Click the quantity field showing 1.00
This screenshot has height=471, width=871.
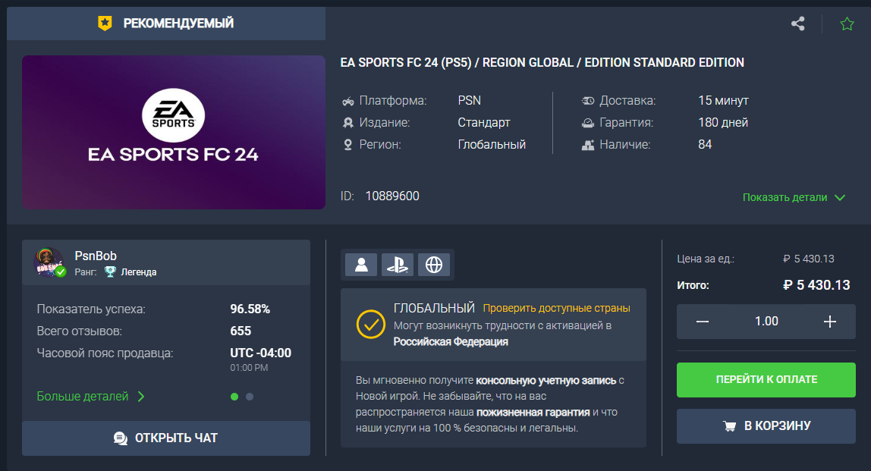[766, 322]
